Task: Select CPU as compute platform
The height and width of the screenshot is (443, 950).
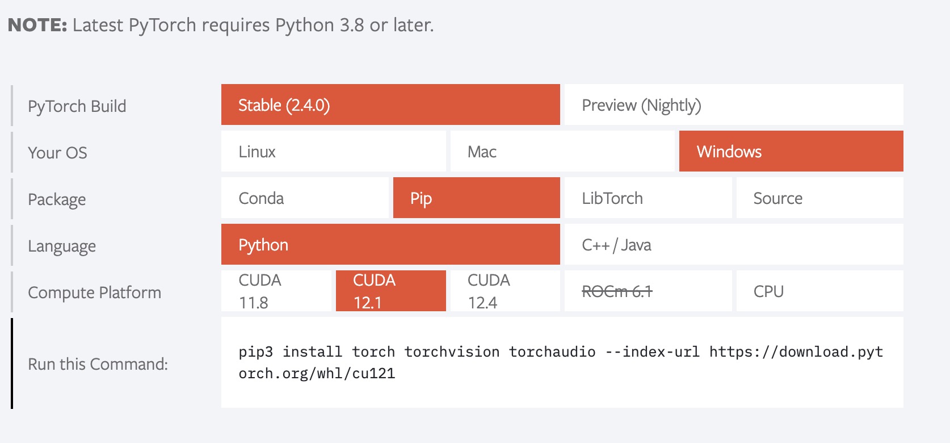Action: pos(820,291)
